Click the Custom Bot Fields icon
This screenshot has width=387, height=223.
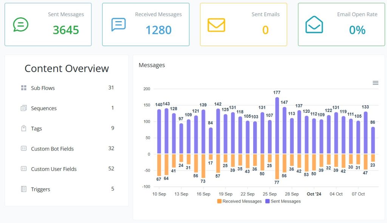pyautogui.click(x=24, y=149)
